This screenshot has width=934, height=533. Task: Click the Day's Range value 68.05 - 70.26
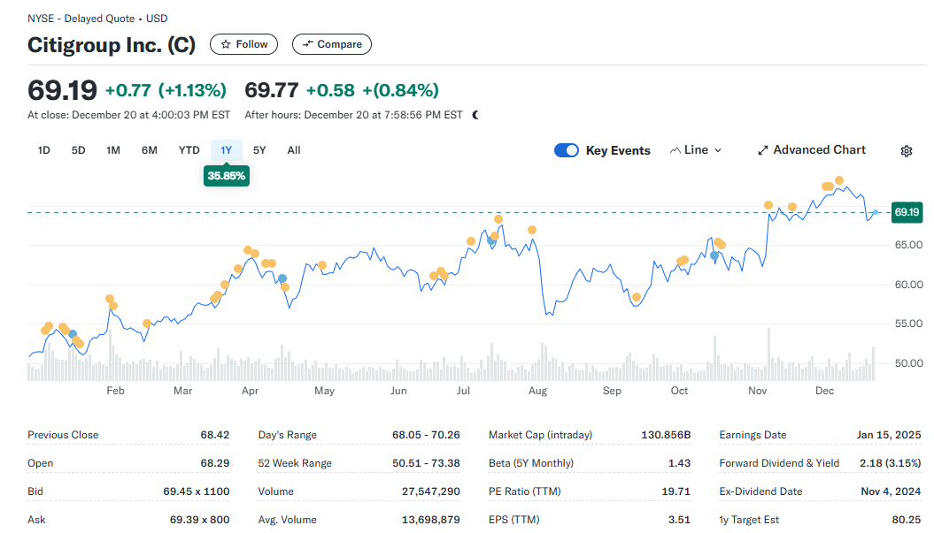[426, 435]
